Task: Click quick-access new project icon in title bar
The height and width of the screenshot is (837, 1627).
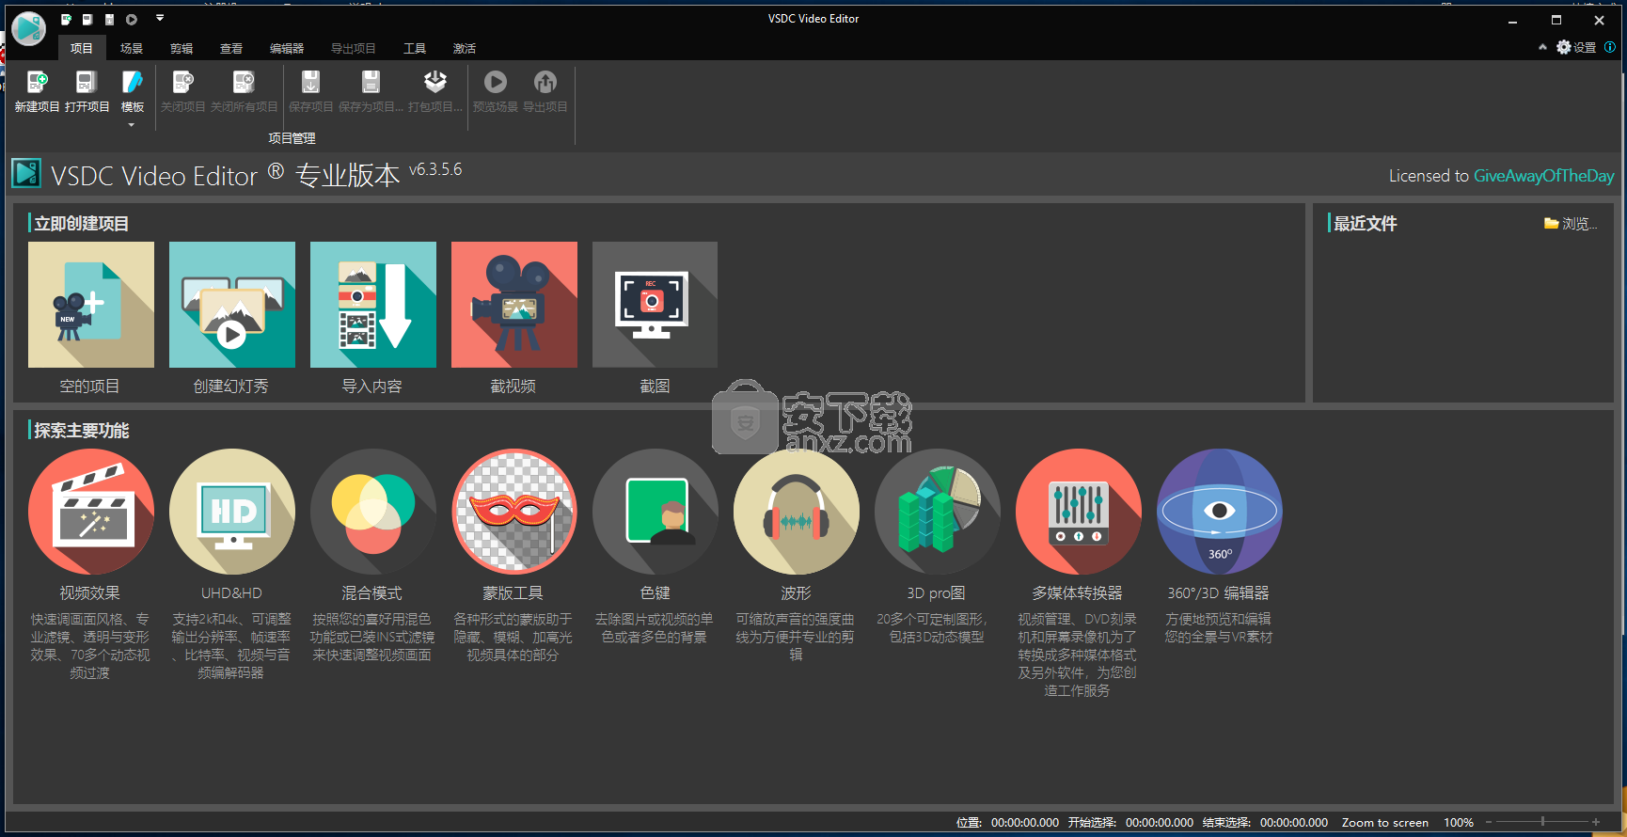Action: tap(66, 19)
